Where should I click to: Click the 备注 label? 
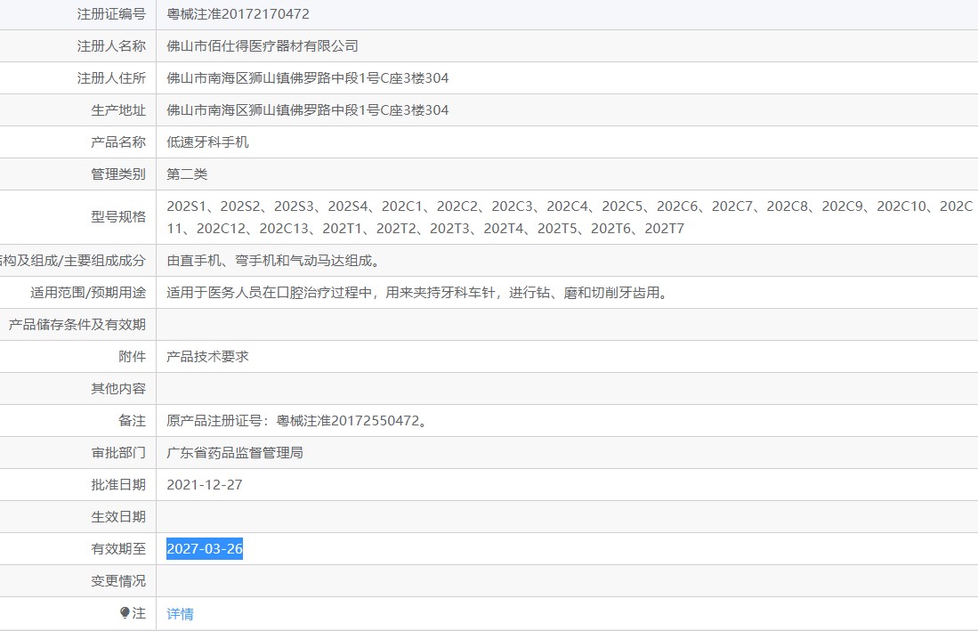click(132, 421)
